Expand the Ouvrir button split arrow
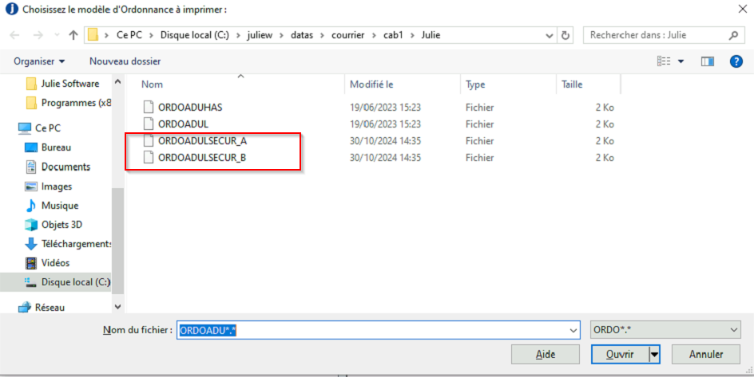 click(654, 355)
